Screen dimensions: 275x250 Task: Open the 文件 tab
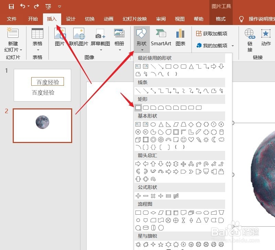tap(12, 19)
